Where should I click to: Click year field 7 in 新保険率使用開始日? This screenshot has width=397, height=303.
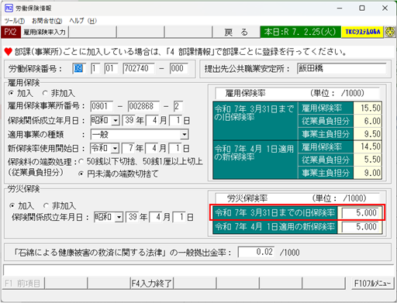[128, 149]
